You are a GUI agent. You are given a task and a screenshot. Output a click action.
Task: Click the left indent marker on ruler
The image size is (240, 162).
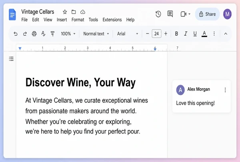point(20,49)
